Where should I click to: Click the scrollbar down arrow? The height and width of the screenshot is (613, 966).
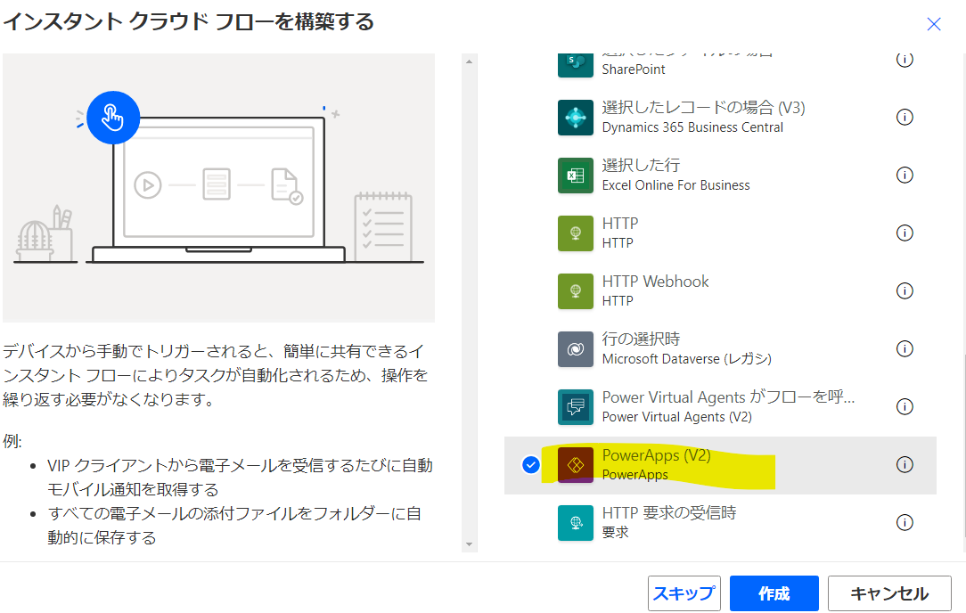(x=470, y=544)
